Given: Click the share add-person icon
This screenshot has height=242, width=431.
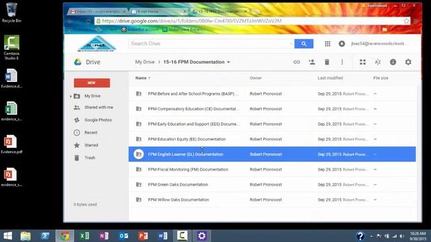Looking at the screenshot, I should [312, 62].
